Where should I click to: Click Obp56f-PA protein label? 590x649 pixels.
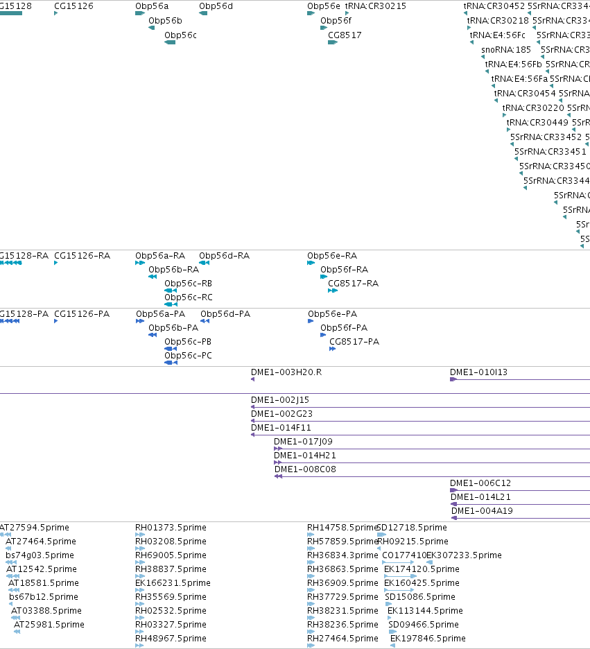(344, 328)
